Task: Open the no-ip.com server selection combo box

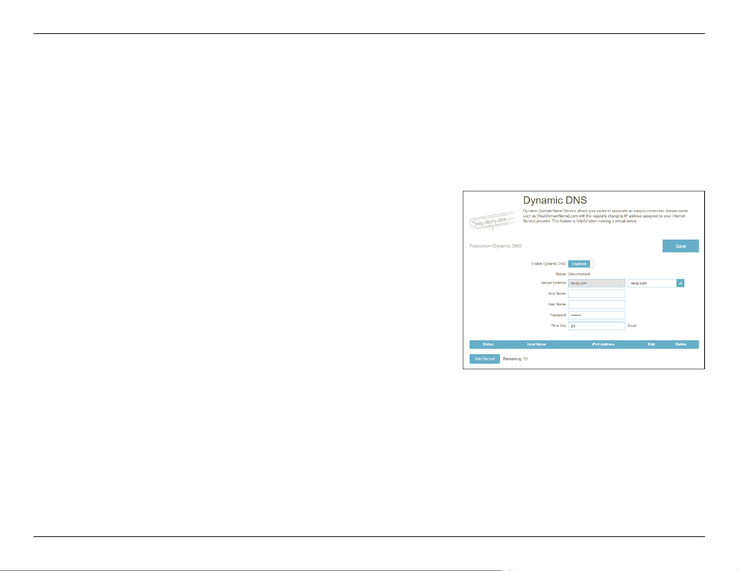Action: point(656,283)
